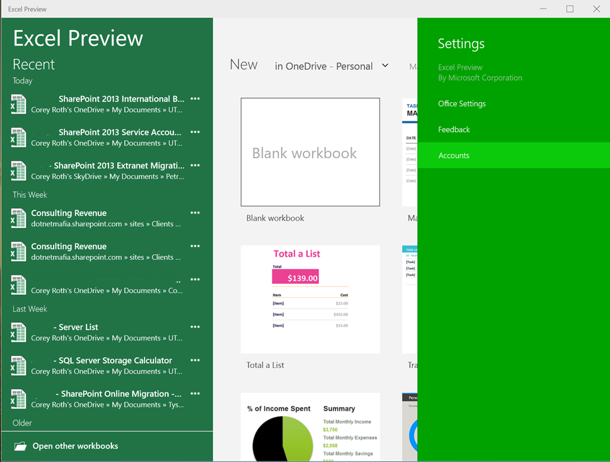Click the 'This Week' section header

point(30,195)
